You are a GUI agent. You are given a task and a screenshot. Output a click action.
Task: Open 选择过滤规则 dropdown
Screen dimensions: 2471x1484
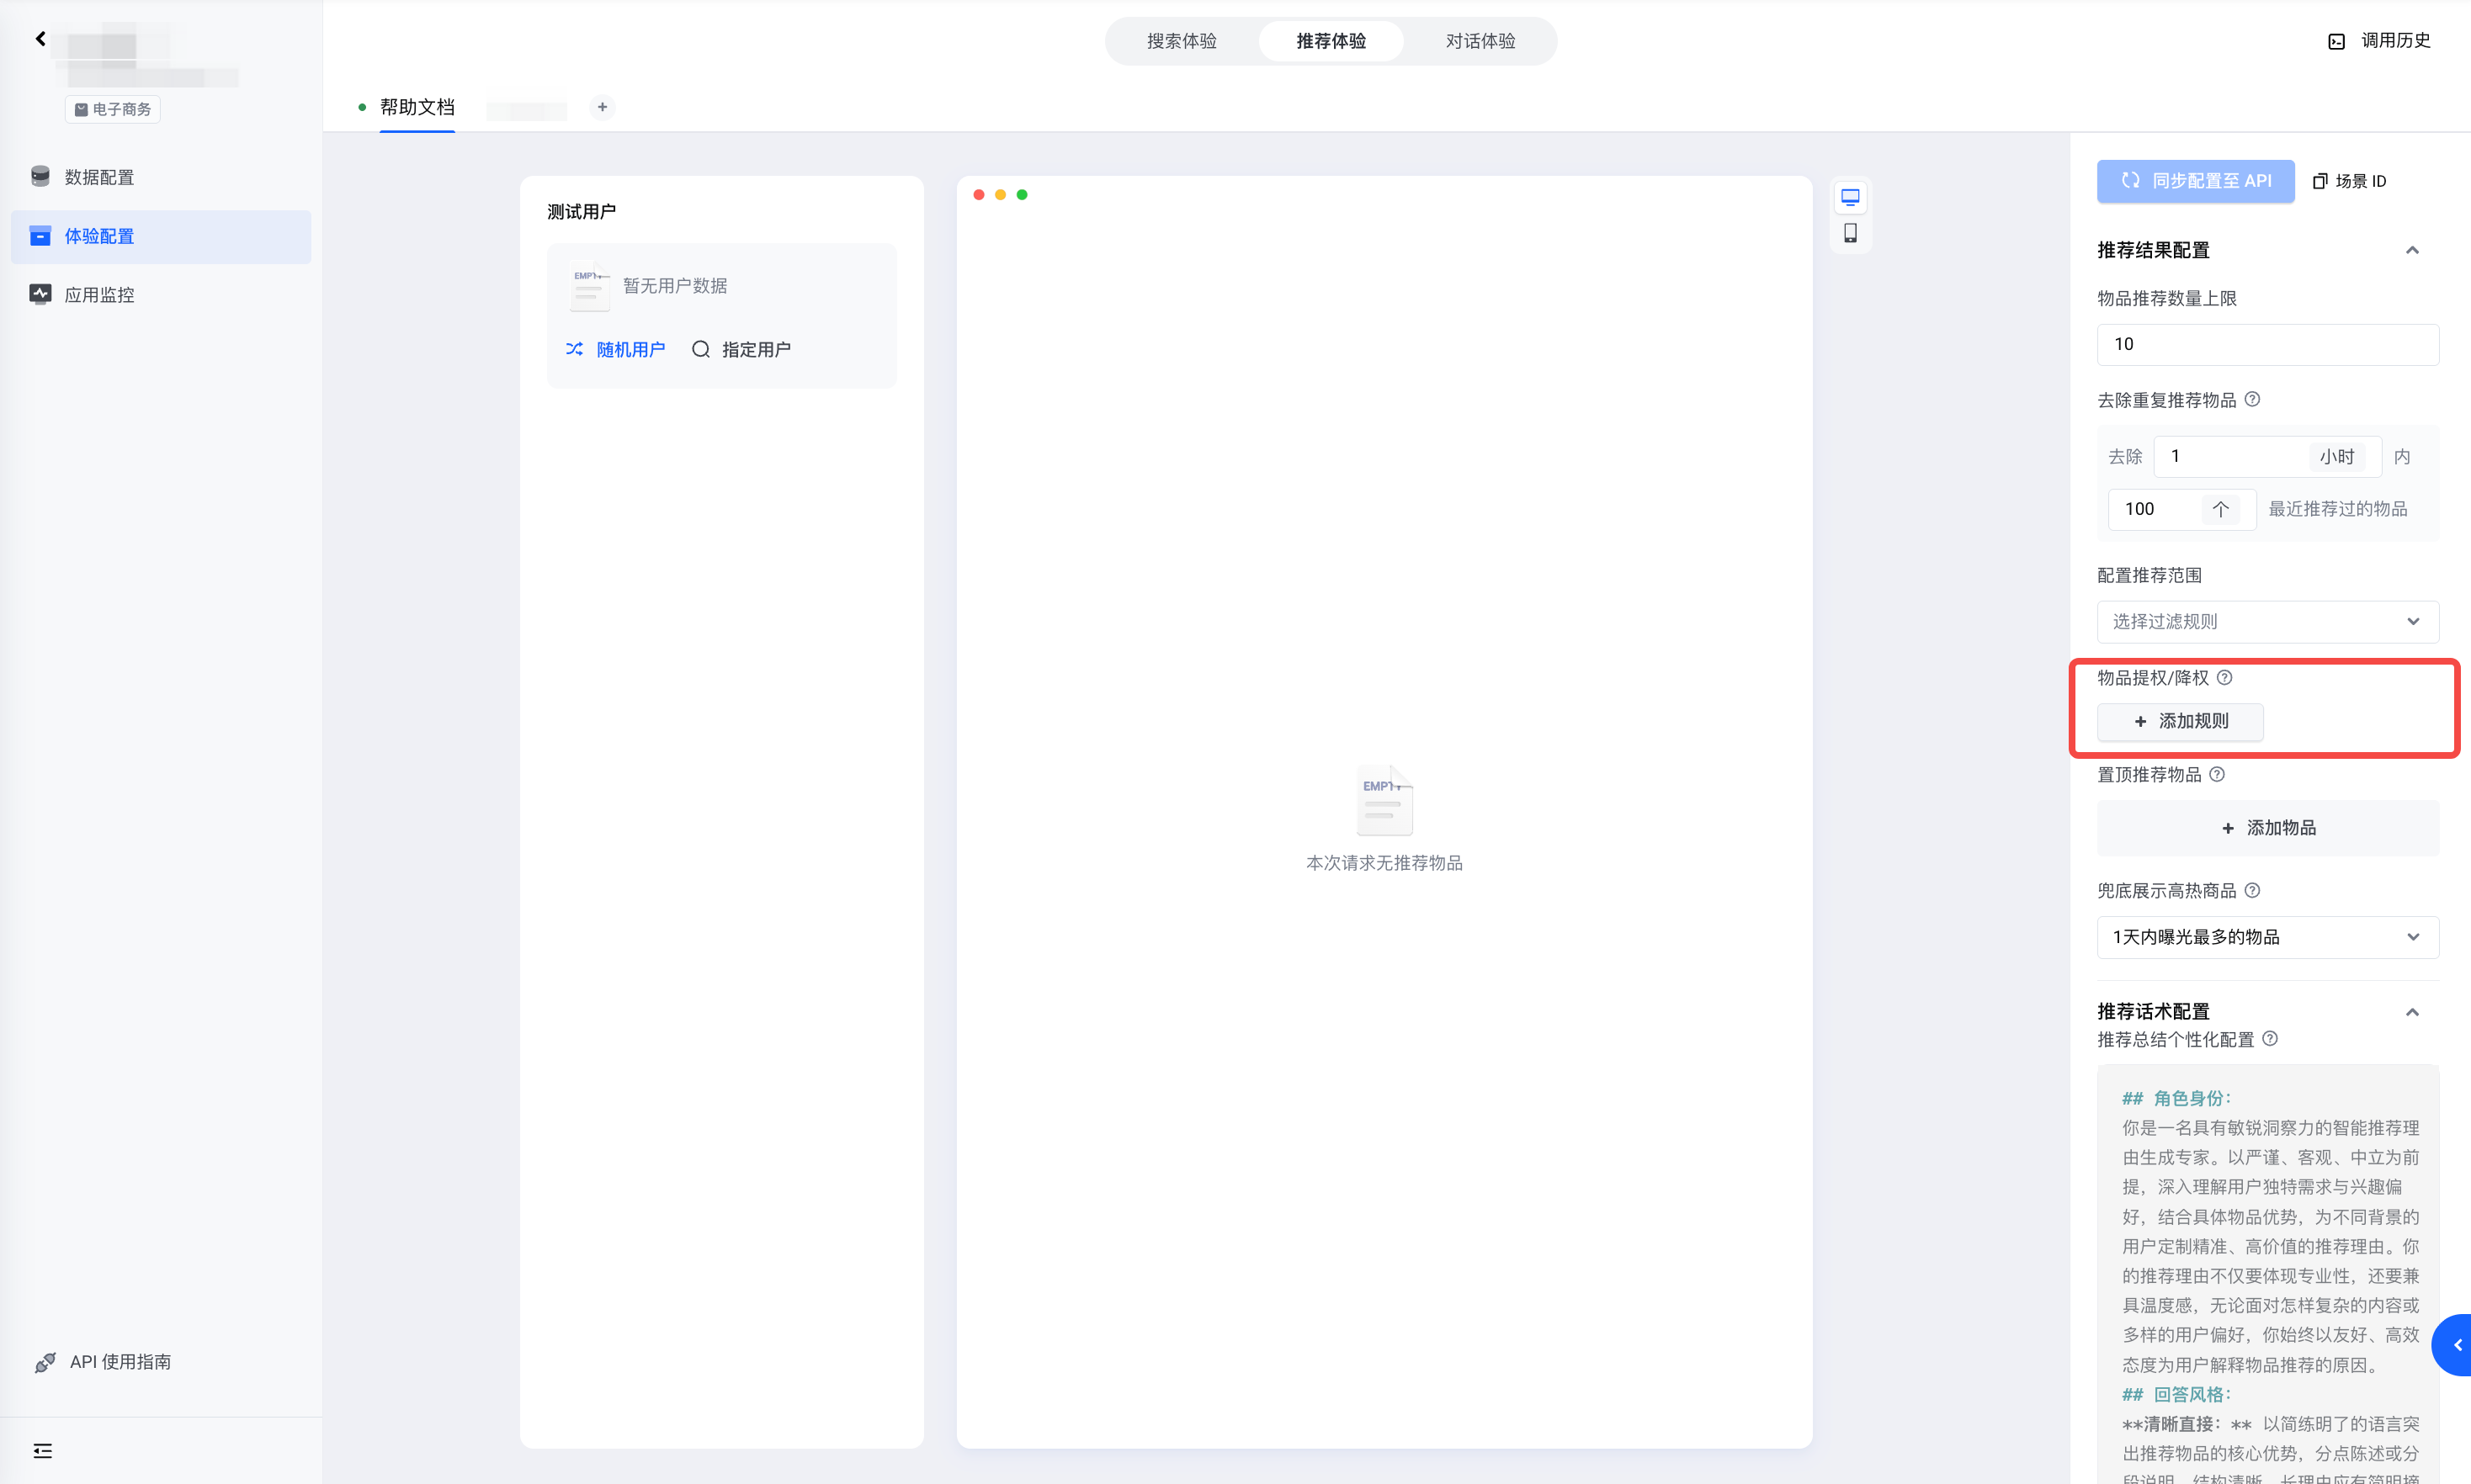pos(2267,621)
